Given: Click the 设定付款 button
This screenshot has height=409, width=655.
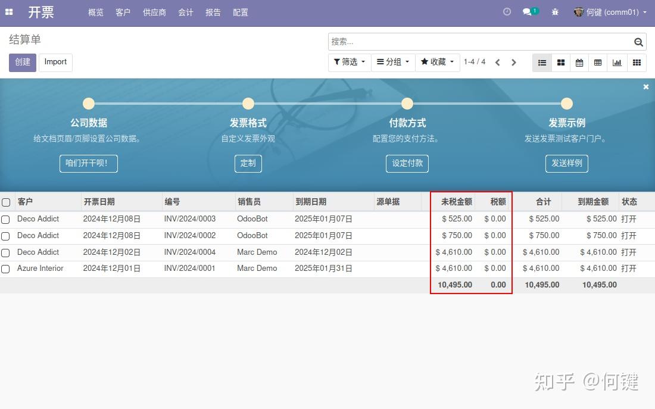Looking at the screenshot, I should click(407, 163).
